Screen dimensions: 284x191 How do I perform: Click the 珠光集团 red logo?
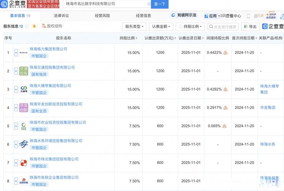[x=24, y=163]
